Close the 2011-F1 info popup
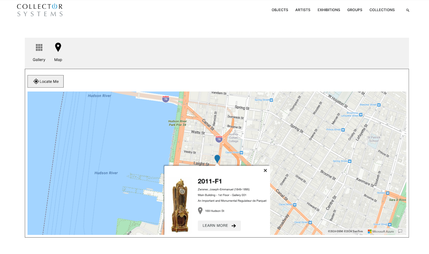 tap(265, 171)
